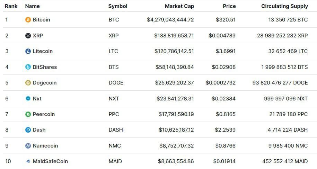
Task: Click the BitShares logo icon
Action: pos(28,67)
